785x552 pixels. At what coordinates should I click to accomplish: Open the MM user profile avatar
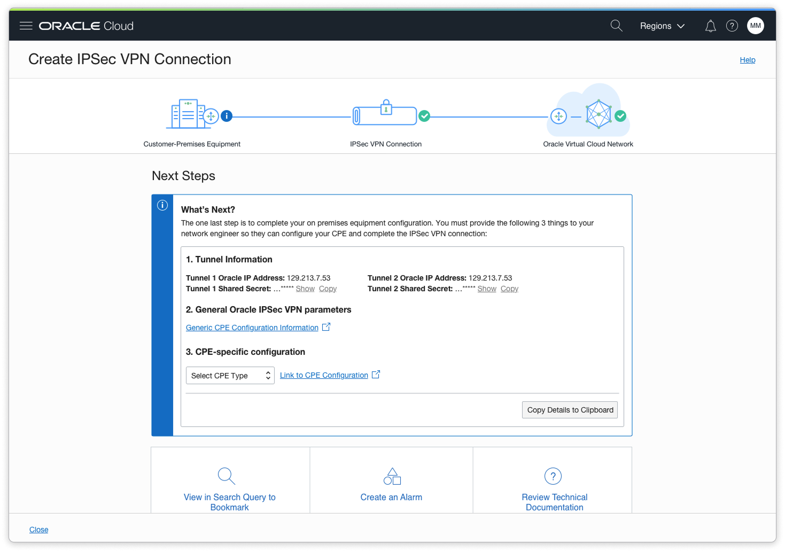pyautogui.click(x=756, y=26)
